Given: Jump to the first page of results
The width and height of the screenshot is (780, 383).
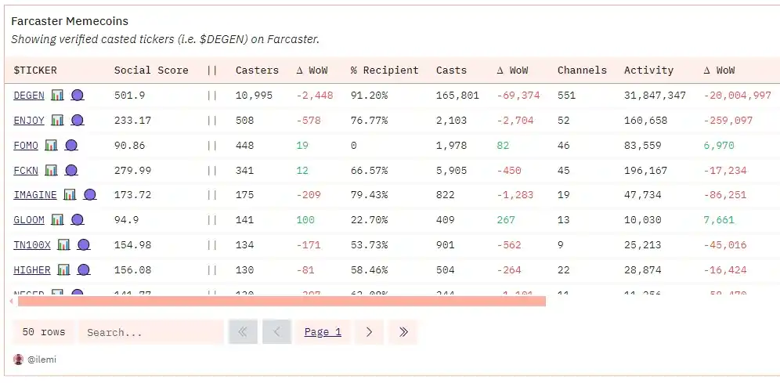Looking at the screenshot, I should click(x=243, y=332).
